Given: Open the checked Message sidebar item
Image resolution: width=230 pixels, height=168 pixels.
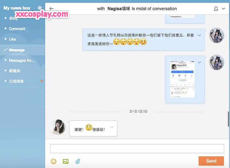Looking at the screenshot, I should tap(17, 50).
